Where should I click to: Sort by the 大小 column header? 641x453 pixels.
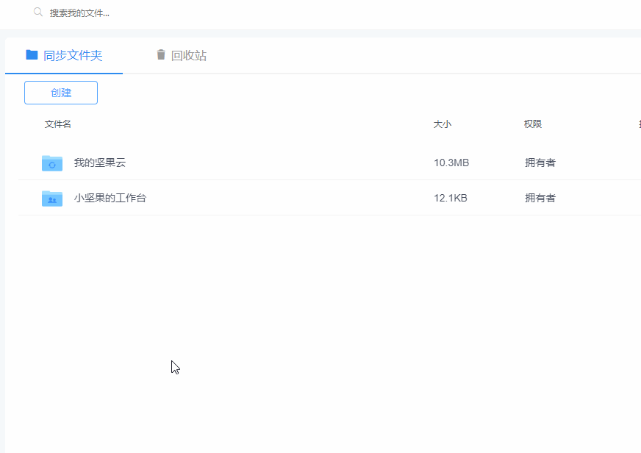(443, 124)
